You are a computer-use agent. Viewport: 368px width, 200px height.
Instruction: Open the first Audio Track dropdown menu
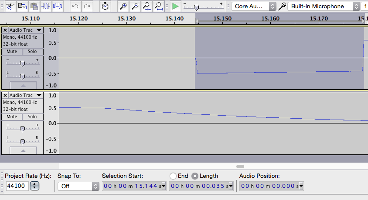[39, 30]
